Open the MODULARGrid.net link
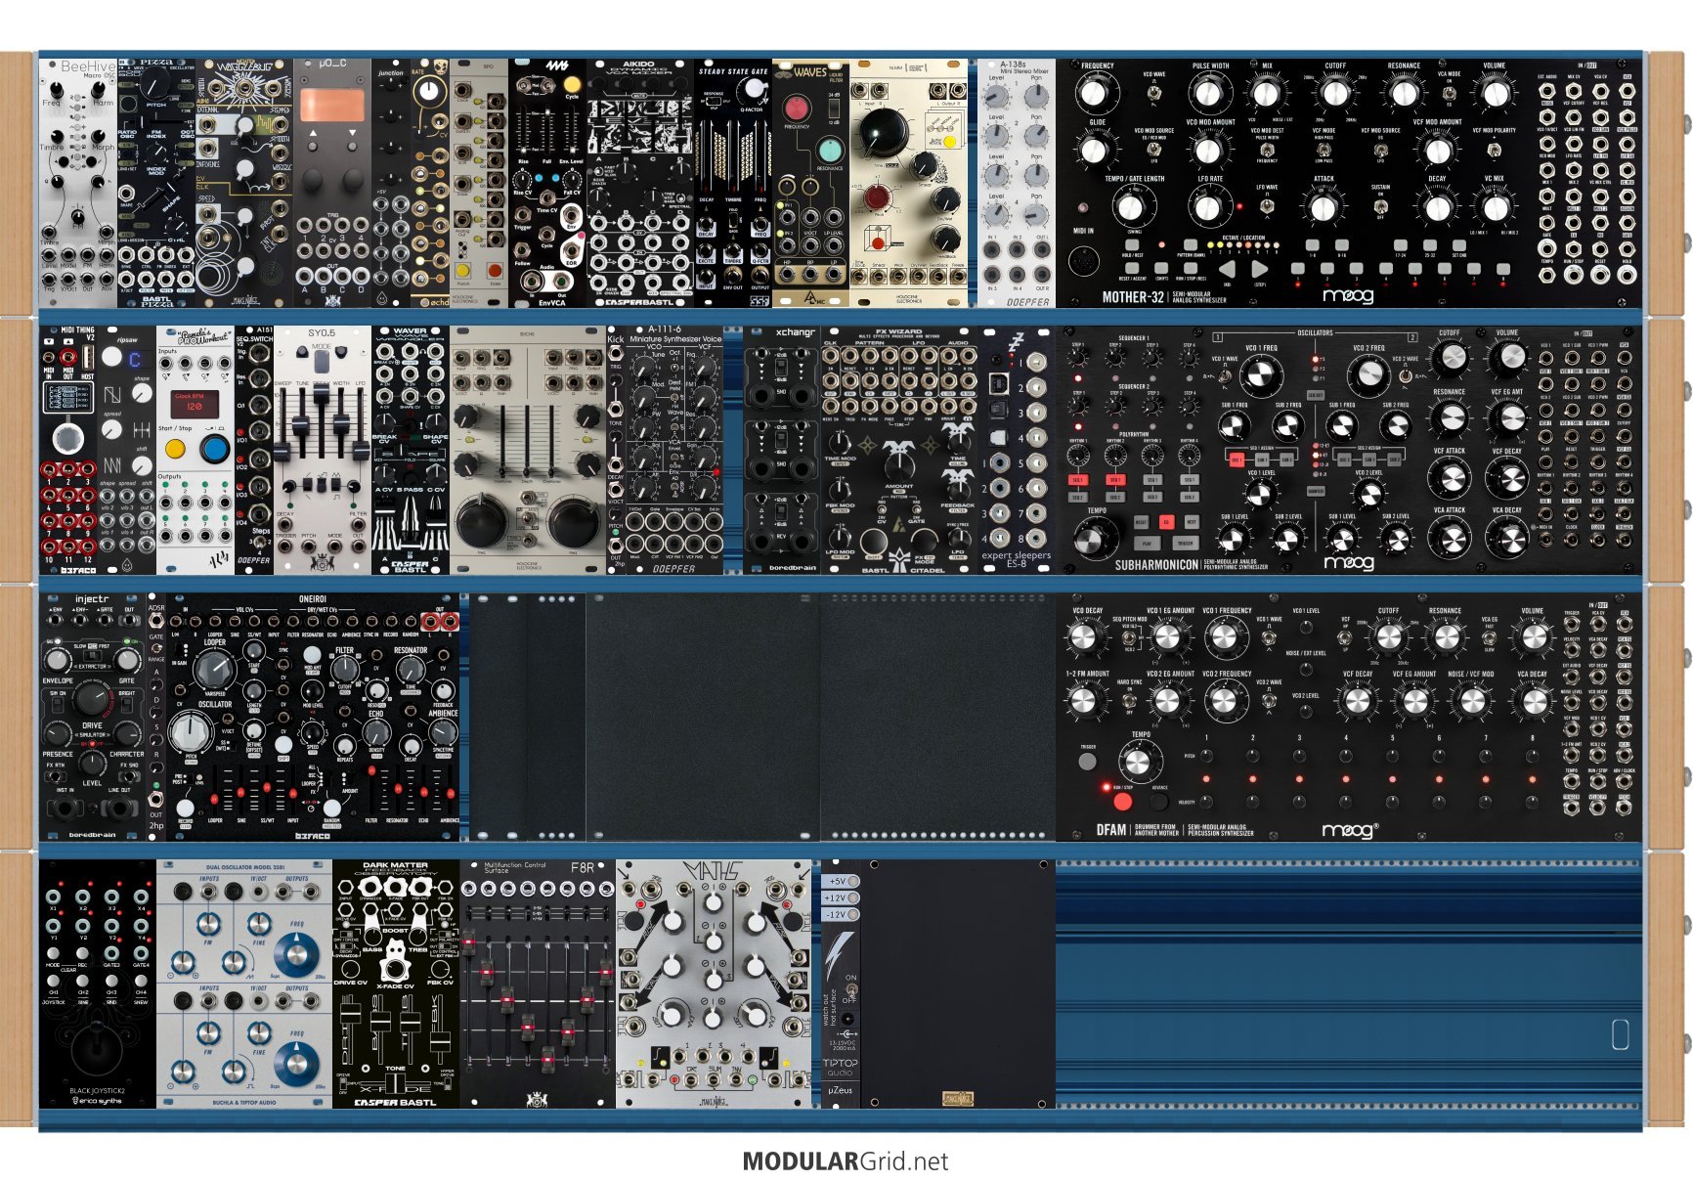Viewport: 1693px width, 1182px height. pyautogui.click(x=846, y=1161)
